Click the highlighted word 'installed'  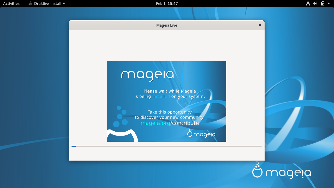[161, 96]
